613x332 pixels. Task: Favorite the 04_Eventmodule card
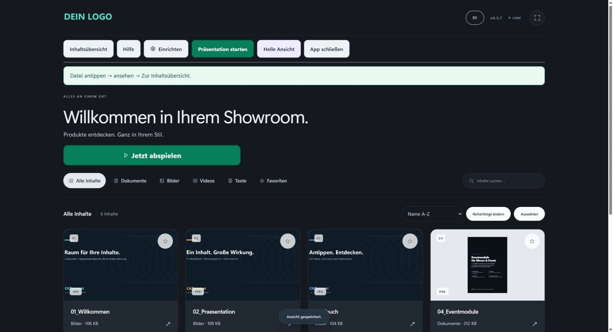point(532,241)
